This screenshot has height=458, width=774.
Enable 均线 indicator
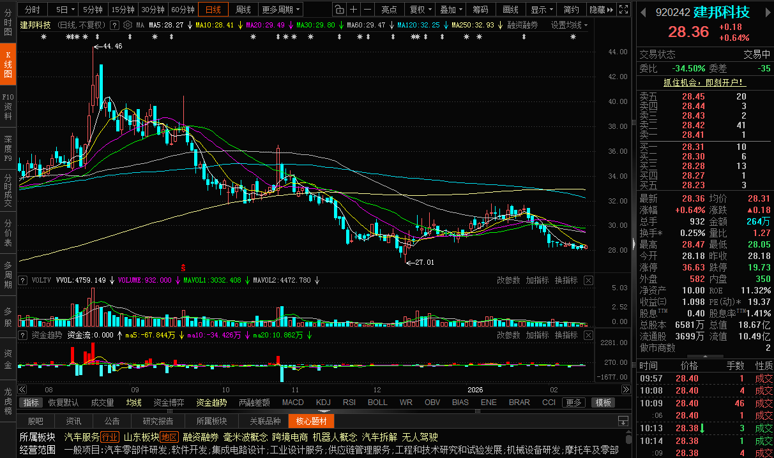(x=133, y=403)
